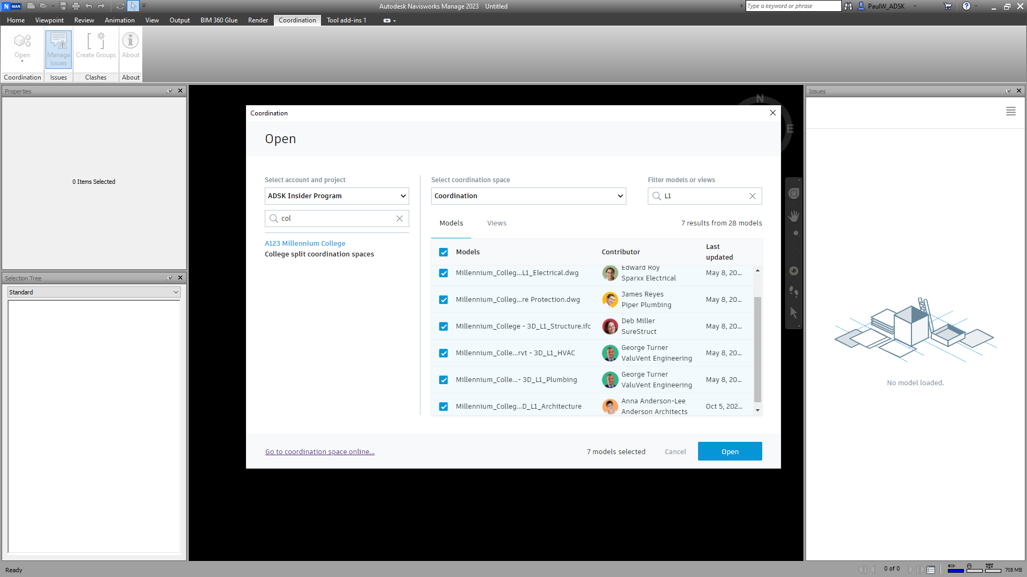The image size is (1027, 577).
Task: Open the hamburger menu in Issues panel
Action: coord(1010,112)
